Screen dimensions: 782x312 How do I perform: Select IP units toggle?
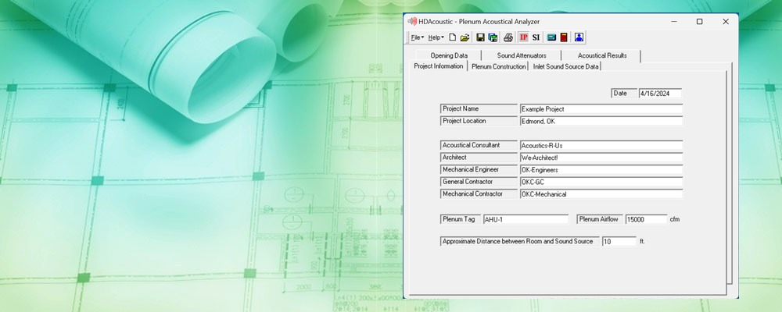click(x=524, y=37)
